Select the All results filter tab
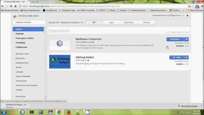The height and width of the screenshot is (115, 204). point(94,22)
